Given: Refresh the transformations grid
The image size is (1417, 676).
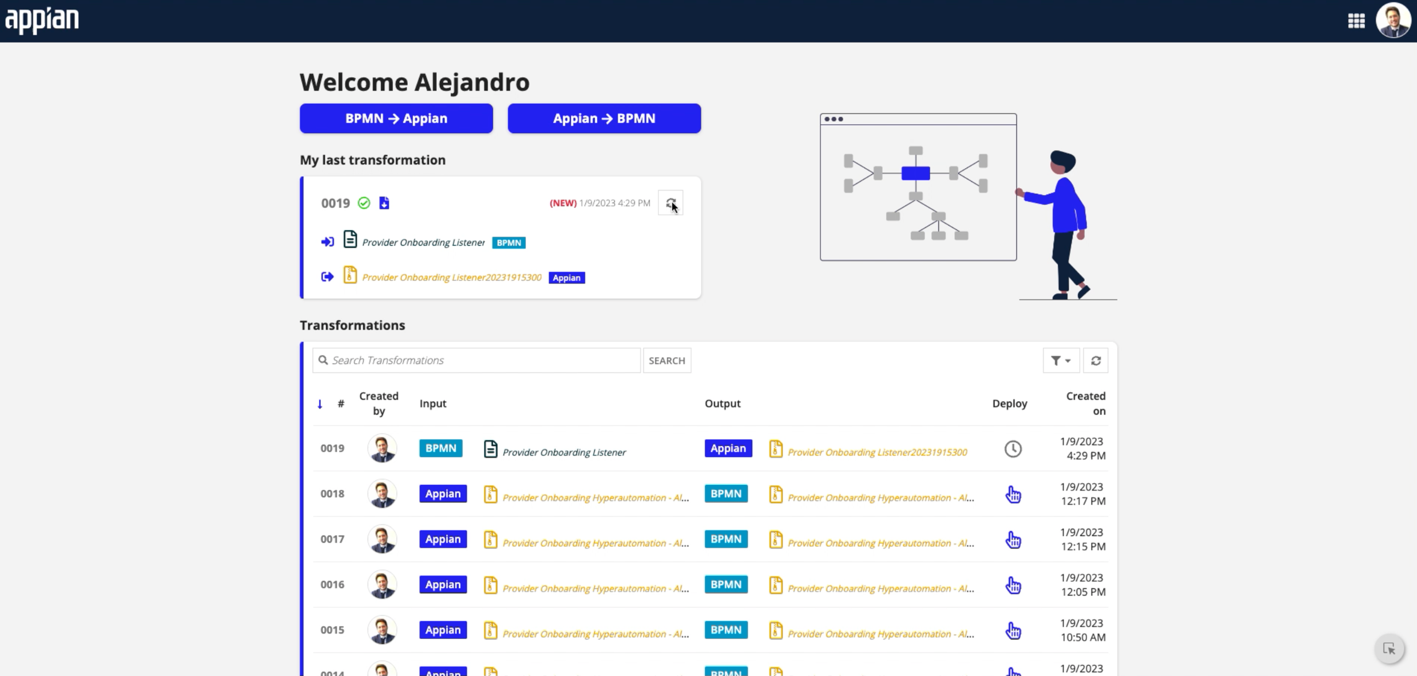Looking at the screenshot, I should pyautogui.click(x=1095, y=361).
